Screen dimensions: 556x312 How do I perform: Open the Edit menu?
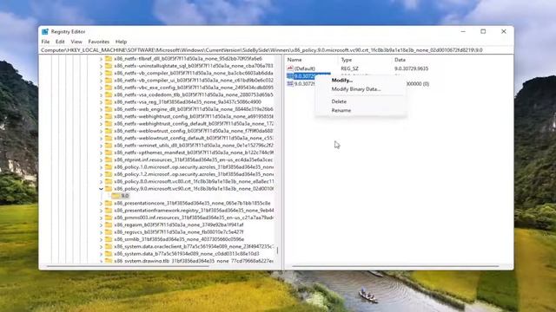click(x=60, y=42)
